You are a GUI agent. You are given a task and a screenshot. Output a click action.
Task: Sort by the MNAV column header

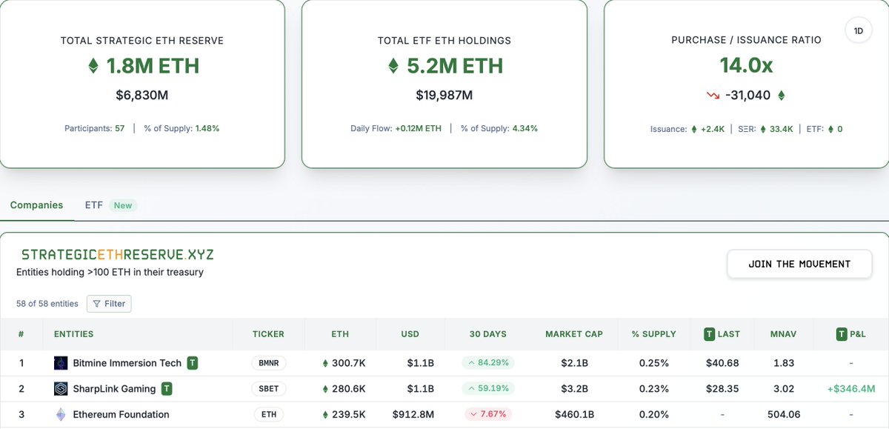[x=783, y=334]
